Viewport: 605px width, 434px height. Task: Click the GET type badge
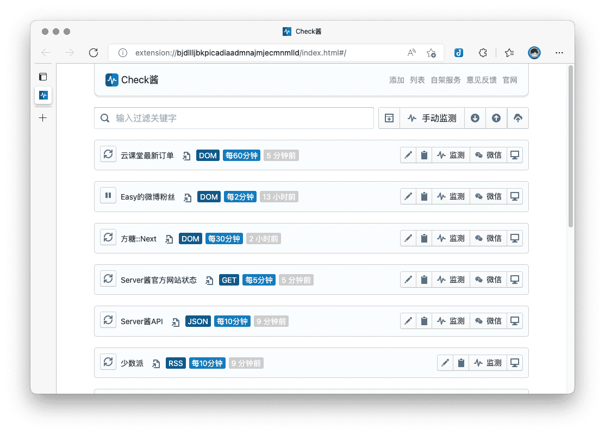pos(229,280)
